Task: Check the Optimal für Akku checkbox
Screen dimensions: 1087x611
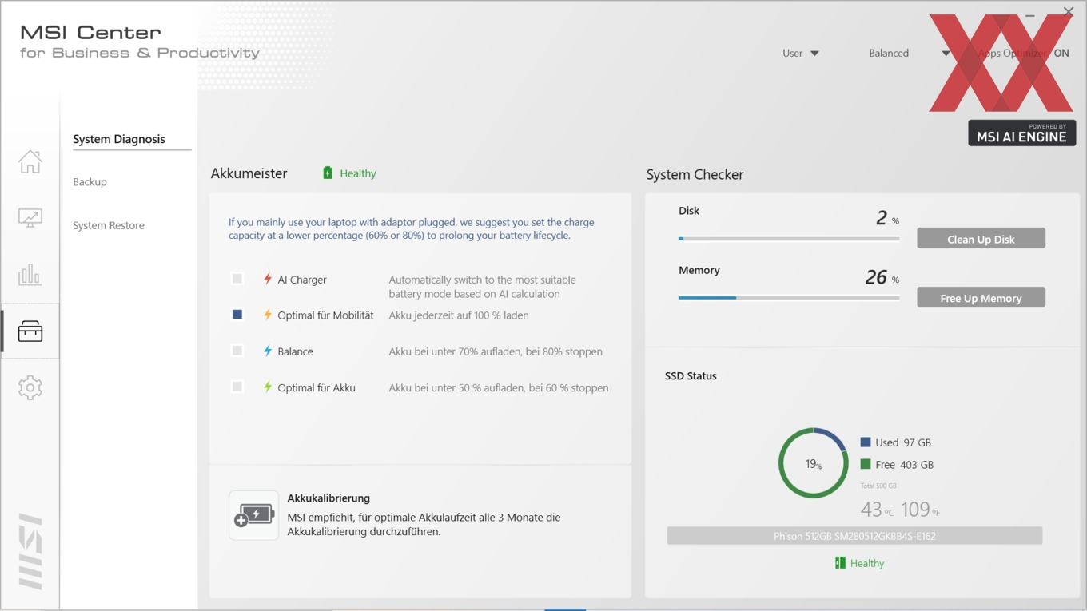Action: [x=237, y=387]
